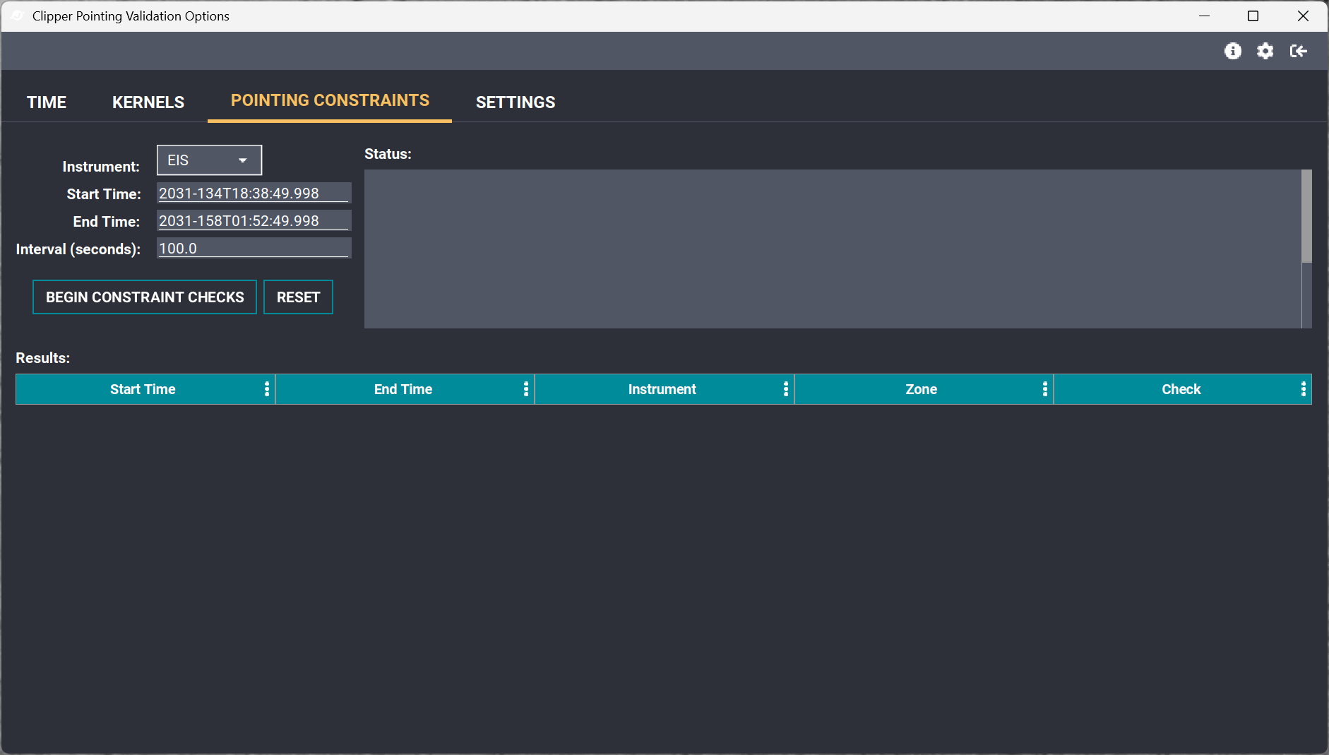Switch to the TIME tab
This screenshot has width=1329, height=755.
point(47,102)
